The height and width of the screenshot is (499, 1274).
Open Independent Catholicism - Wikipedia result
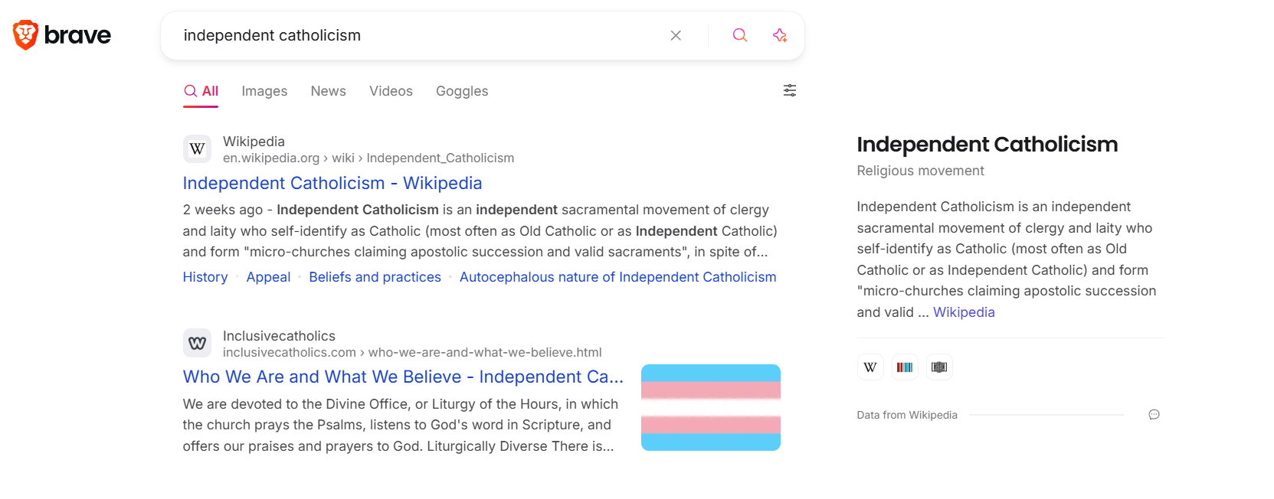coord(332,183)
